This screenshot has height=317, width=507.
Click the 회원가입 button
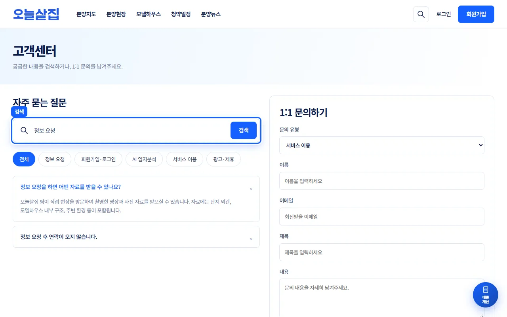[476, 14]
